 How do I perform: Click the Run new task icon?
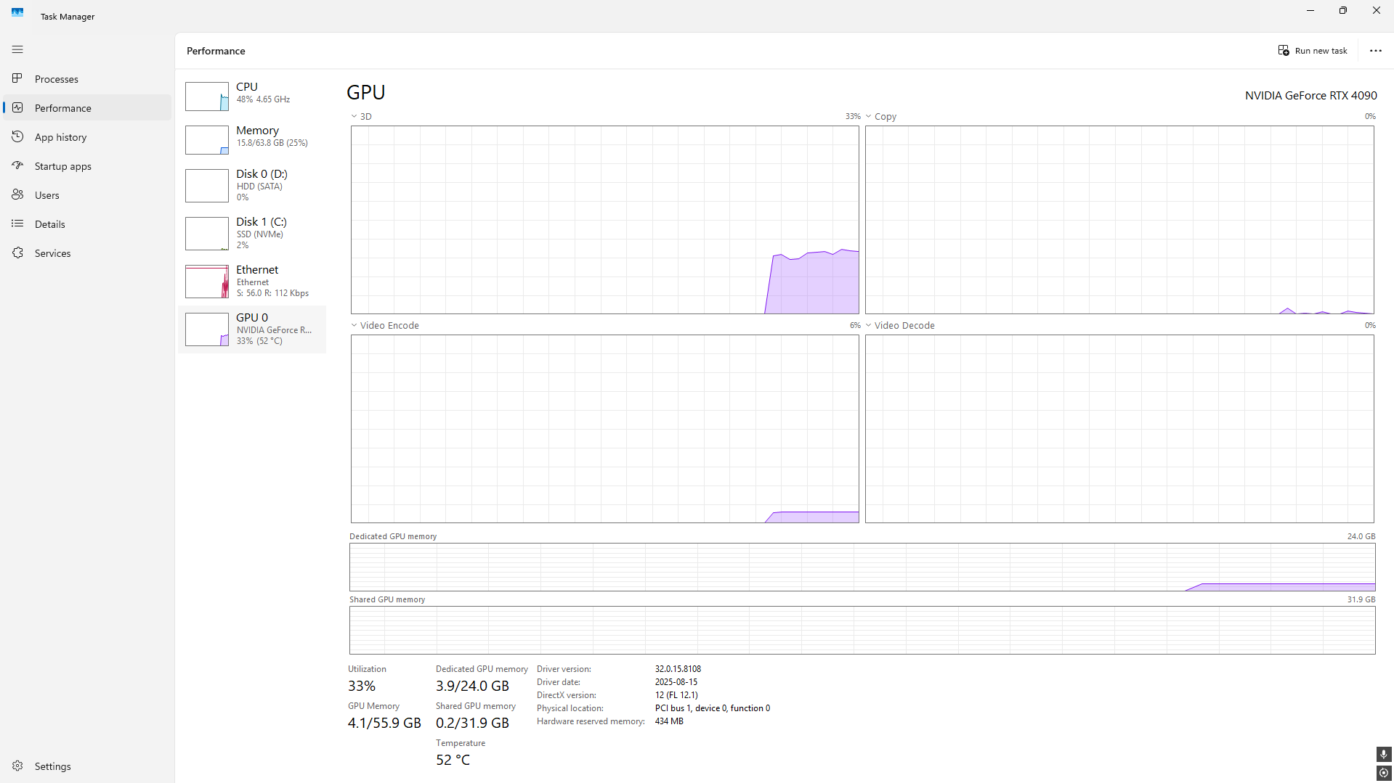1284,50
